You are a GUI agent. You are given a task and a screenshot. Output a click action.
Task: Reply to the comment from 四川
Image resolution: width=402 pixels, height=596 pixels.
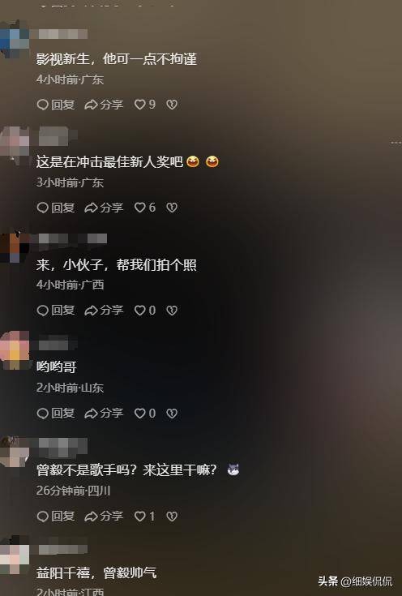point(55,516)
